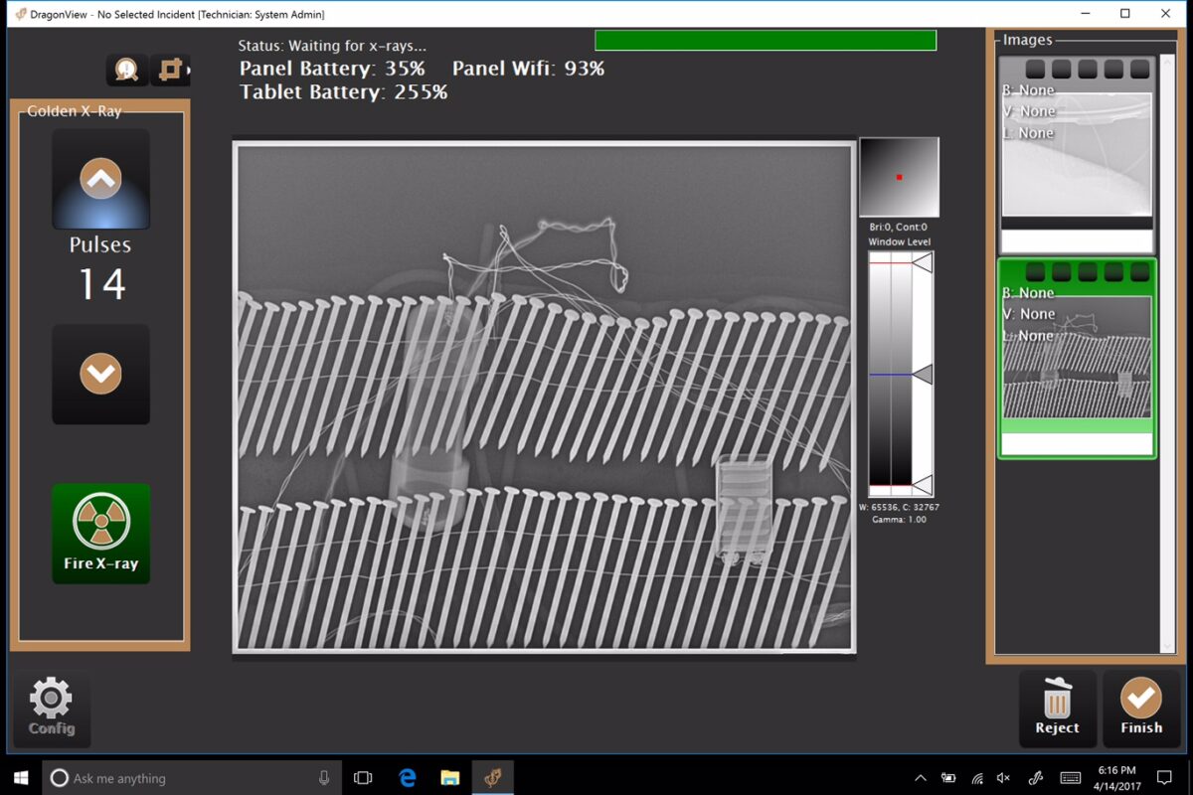The image size is (1193, 795).
Task: Open the Config settings gear
Action: coord(52,707)
